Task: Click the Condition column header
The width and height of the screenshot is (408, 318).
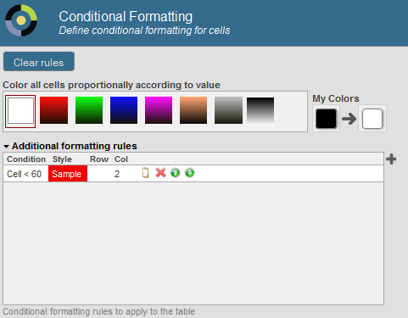Action: point(26,159)
